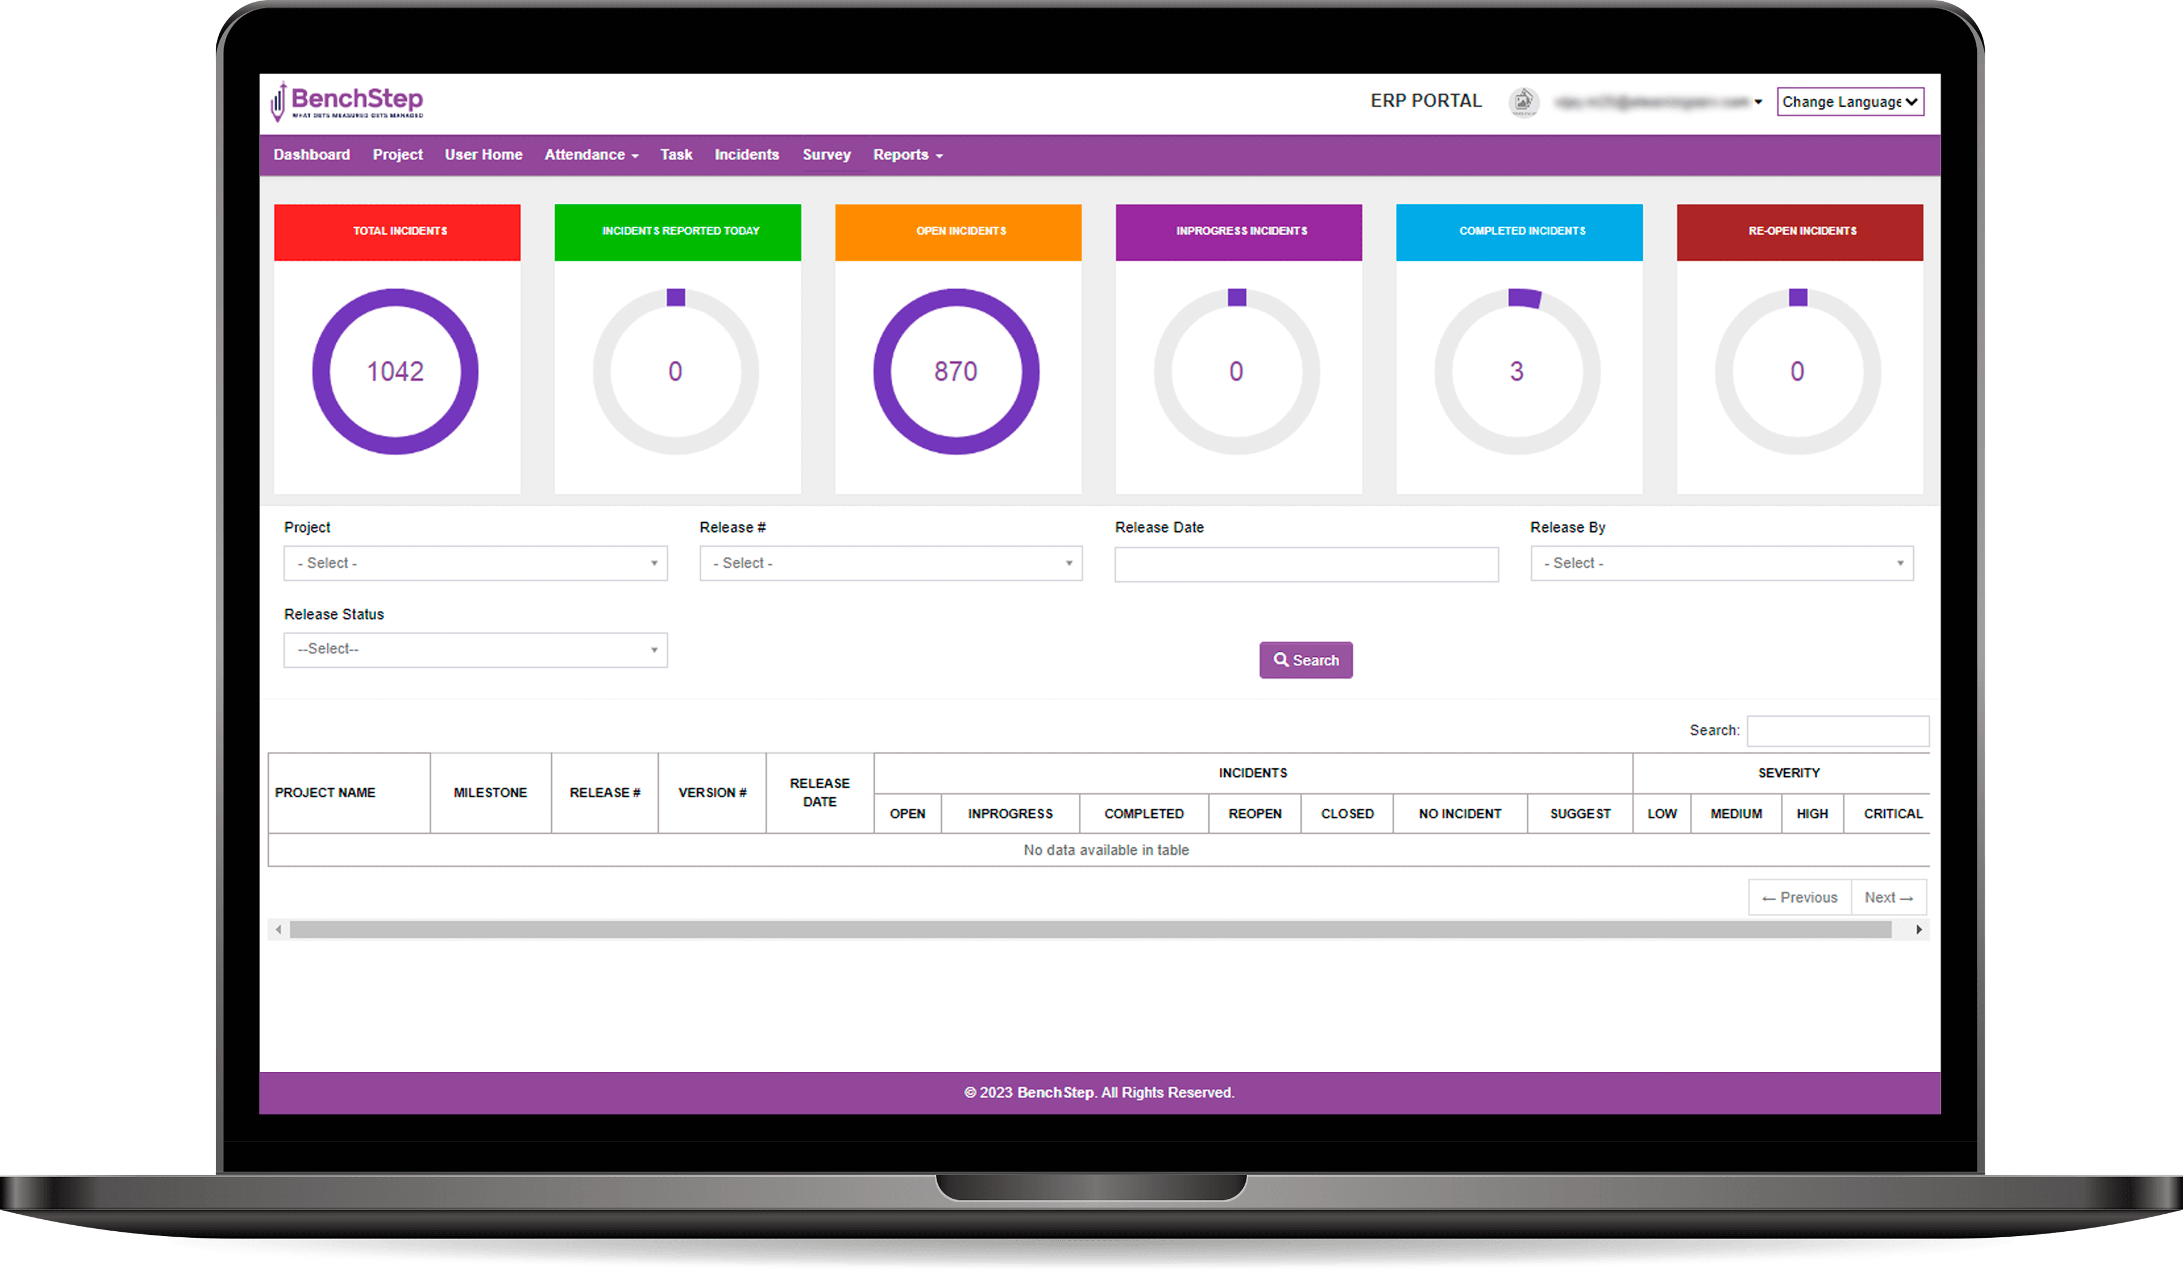This screenshot has height=1271, width=2183.
Task: Click the Open Incidents card header
Action: 958,232
